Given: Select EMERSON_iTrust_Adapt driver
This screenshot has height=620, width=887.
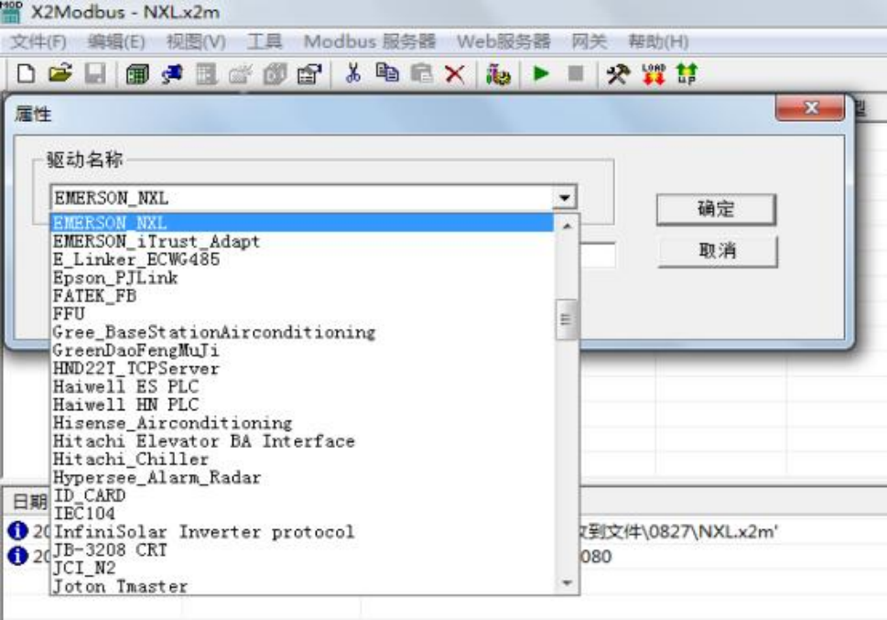Looking at the screenshot, I should pos(302,241).
